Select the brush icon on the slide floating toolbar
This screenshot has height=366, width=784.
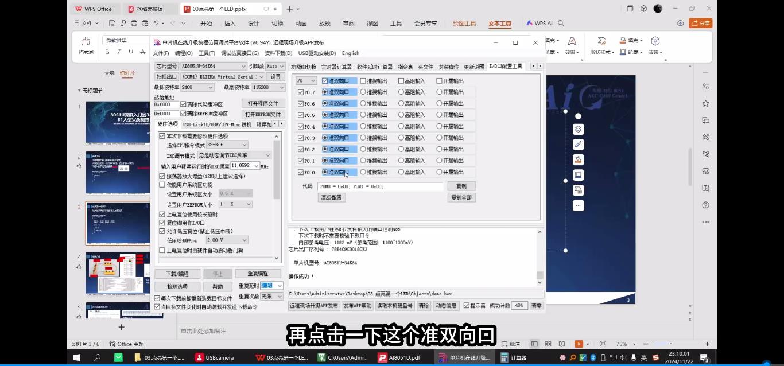[x=578, y=144]
